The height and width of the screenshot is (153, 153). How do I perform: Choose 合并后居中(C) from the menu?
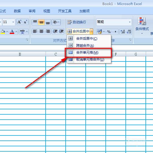89,39
